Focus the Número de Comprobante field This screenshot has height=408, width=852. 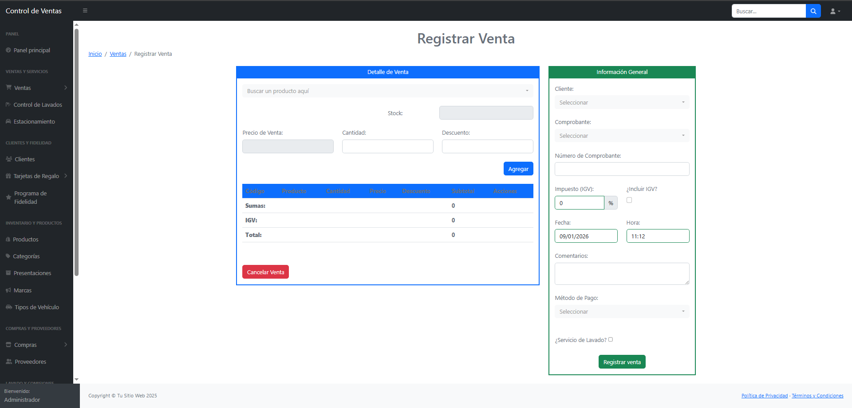pyautogui.click(x=622, y=169)
